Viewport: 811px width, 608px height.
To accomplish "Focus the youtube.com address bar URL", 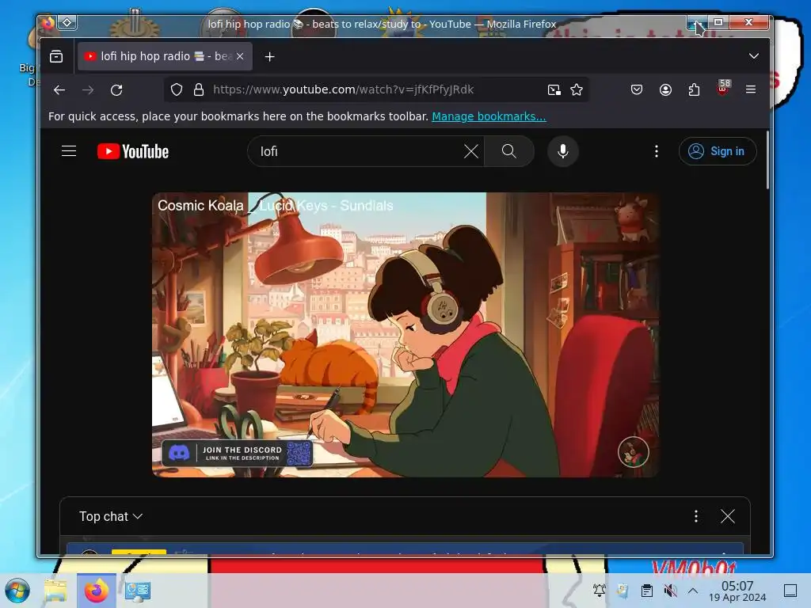I will click(344, 89).
